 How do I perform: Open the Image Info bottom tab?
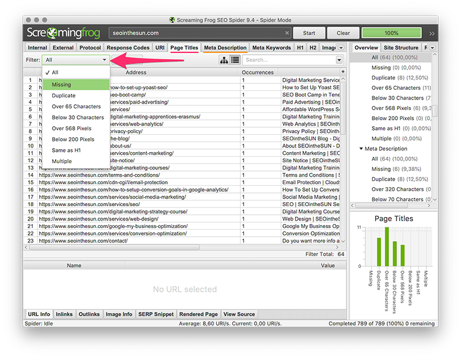tap(119, 314)
